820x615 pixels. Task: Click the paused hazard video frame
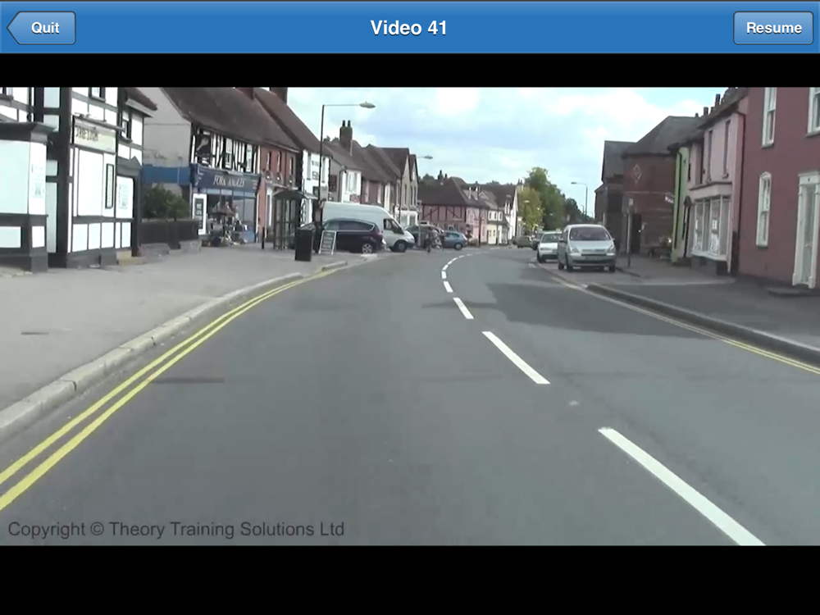[x=410, y=317]
